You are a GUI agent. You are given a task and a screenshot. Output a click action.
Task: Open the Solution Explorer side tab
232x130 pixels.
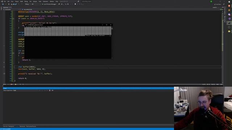pyautogui.click(x=225, y=11)
